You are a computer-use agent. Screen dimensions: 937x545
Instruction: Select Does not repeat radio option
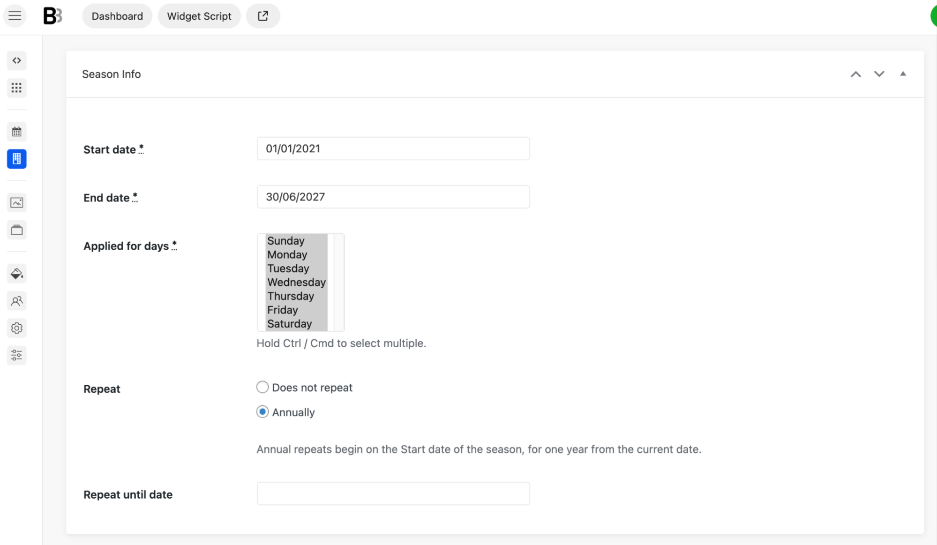pyautogui.click(x=262, y=387)
